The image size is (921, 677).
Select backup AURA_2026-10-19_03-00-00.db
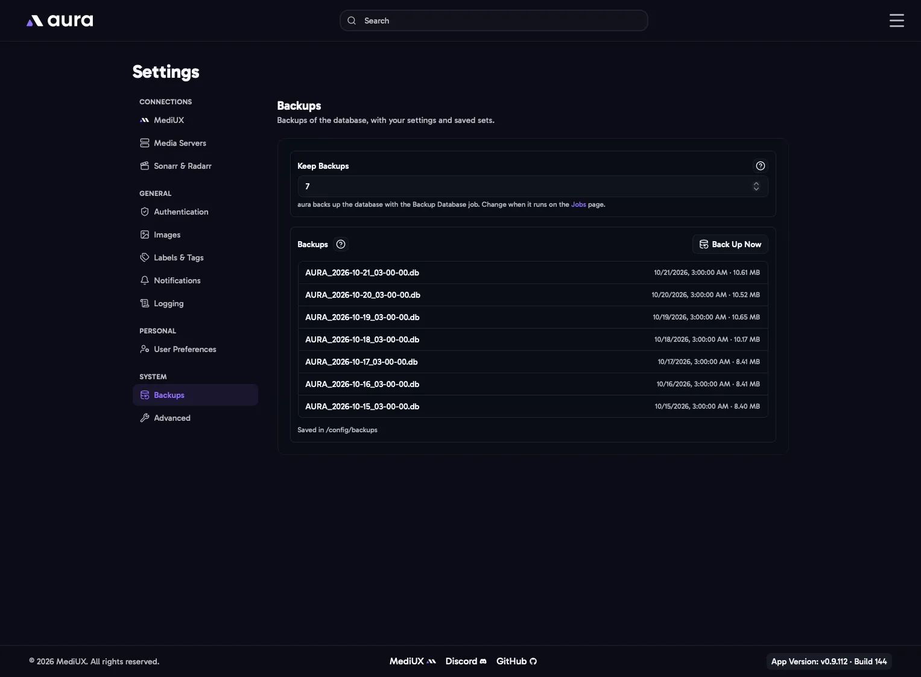(533, 317)
